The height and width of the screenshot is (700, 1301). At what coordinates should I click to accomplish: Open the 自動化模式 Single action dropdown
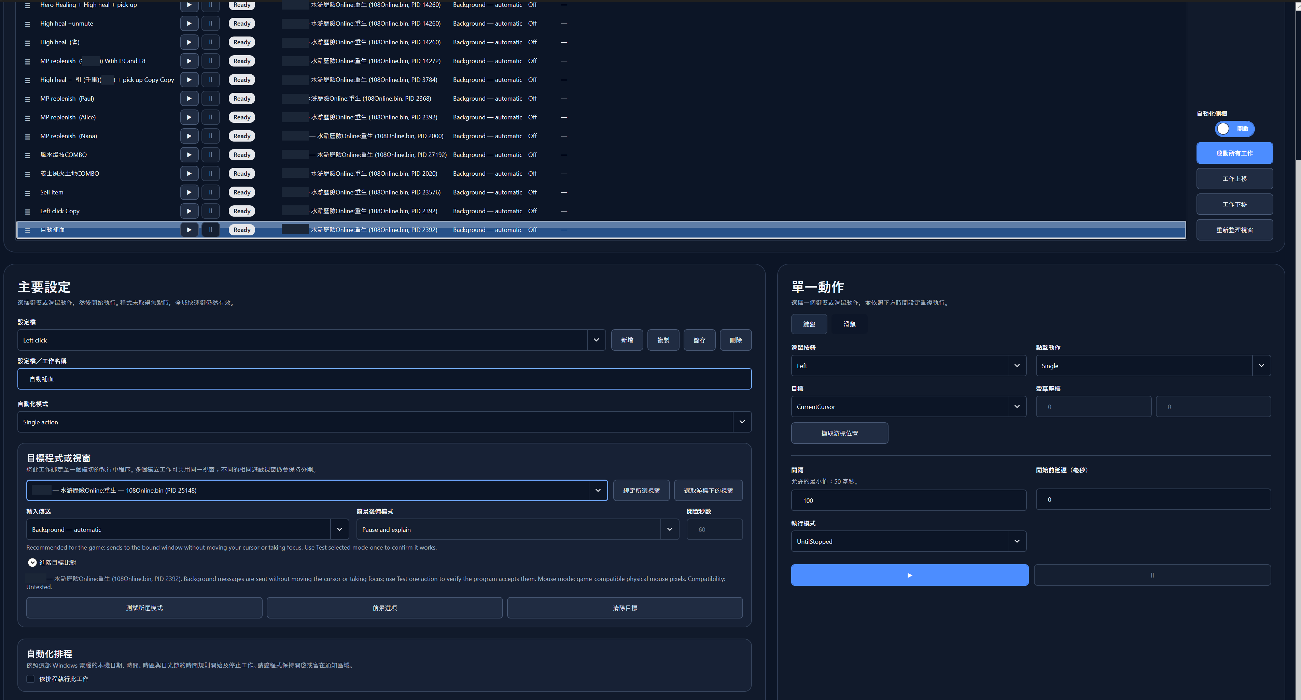[742, 422]
